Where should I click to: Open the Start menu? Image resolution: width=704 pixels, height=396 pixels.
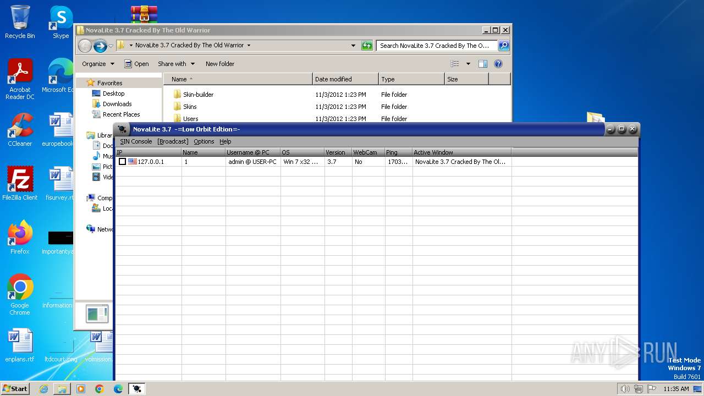coord(15,388)
